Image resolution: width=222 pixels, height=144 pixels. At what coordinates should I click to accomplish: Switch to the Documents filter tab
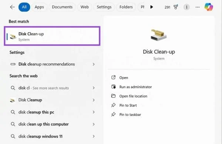[62, 7]
